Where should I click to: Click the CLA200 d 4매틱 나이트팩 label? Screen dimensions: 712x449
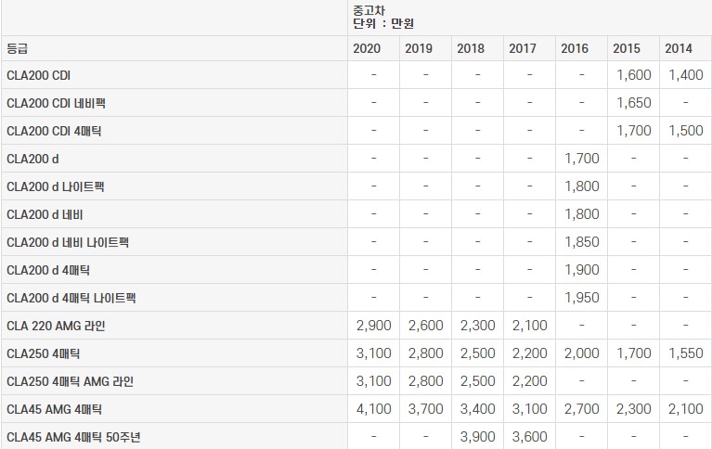tap(71, 299)
